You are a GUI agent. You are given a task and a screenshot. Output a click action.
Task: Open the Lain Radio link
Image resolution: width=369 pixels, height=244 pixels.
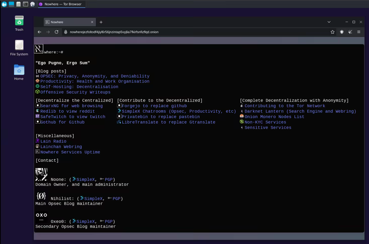tap(53, 141)
